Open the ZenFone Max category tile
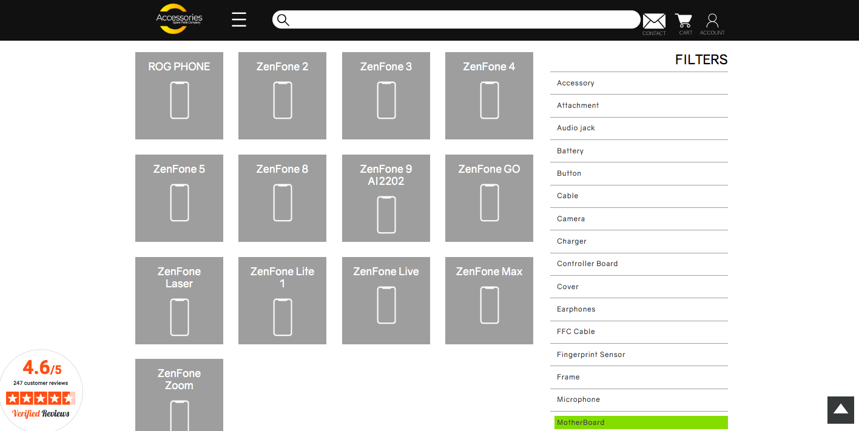This screenshot has height=431, width=859. [x=489, y=301]
